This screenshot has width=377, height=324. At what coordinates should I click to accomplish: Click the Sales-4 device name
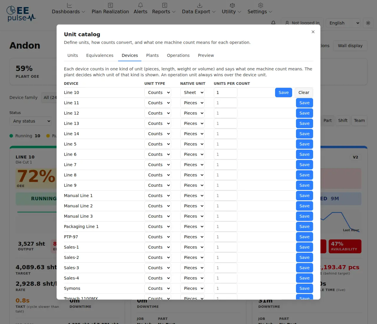[x=72, y=278]
